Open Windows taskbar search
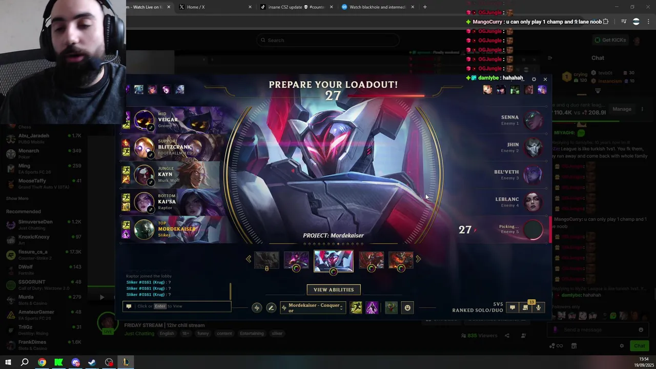 [x=25, y=362]
